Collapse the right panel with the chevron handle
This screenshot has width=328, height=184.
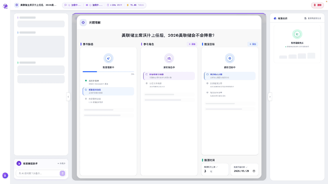coord(270,97)
